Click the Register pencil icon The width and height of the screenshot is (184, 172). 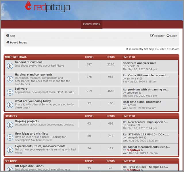[x=152, y=36]
